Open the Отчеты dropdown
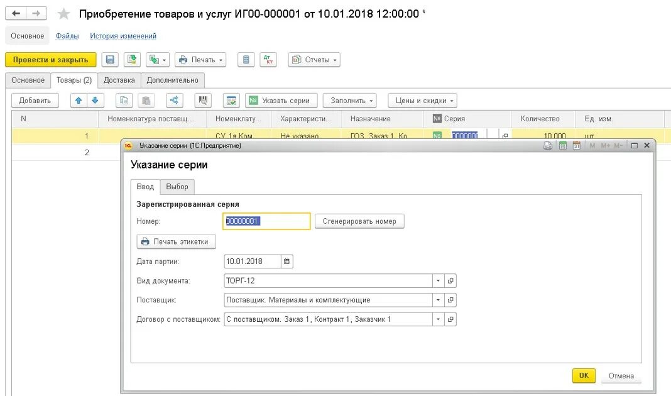The width and height of the screenshot is (671, 396). point(314,60)
